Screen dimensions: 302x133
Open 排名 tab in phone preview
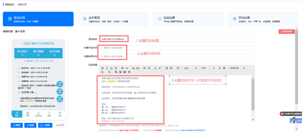point(60,114)
